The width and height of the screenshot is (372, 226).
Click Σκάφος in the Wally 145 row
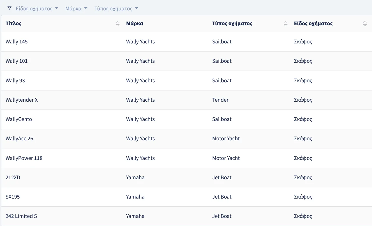tap(303, 42)
